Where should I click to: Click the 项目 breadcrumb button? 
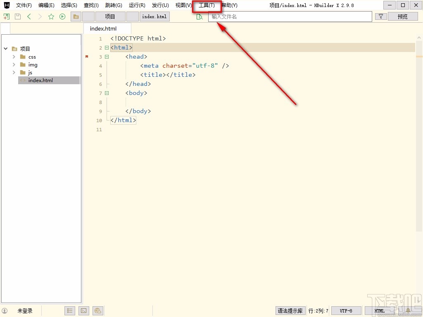[110, 17]
